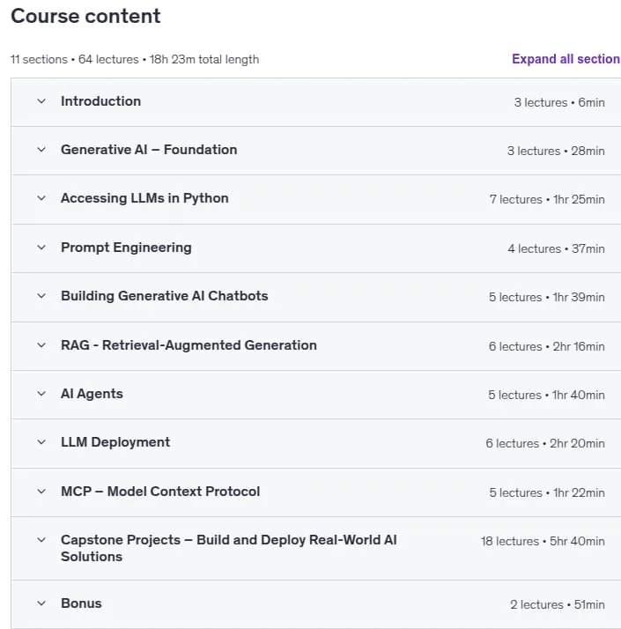
Task: Expand the AI Agents chevron
Action: coord(41,394)
